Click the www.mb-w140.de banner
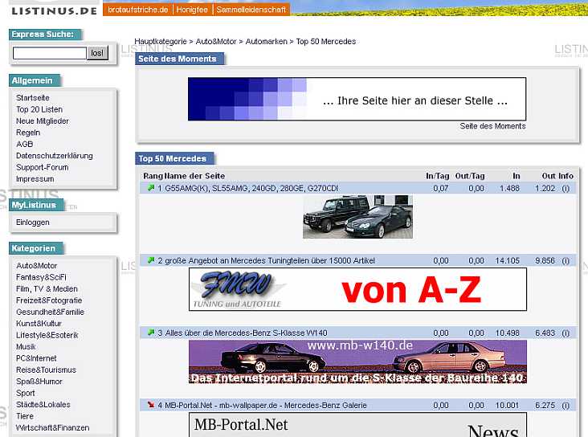 pos(357,361)
